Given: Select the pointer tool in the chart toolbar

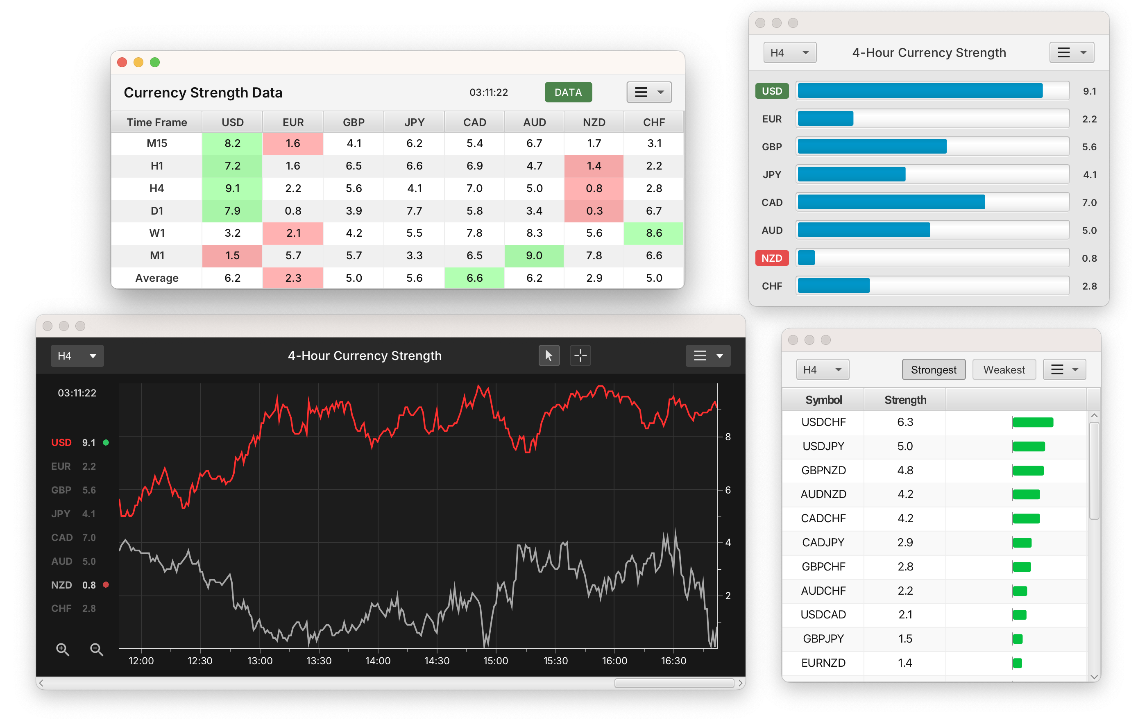Looking at the screenshot, I should click(x=549, y=355).
